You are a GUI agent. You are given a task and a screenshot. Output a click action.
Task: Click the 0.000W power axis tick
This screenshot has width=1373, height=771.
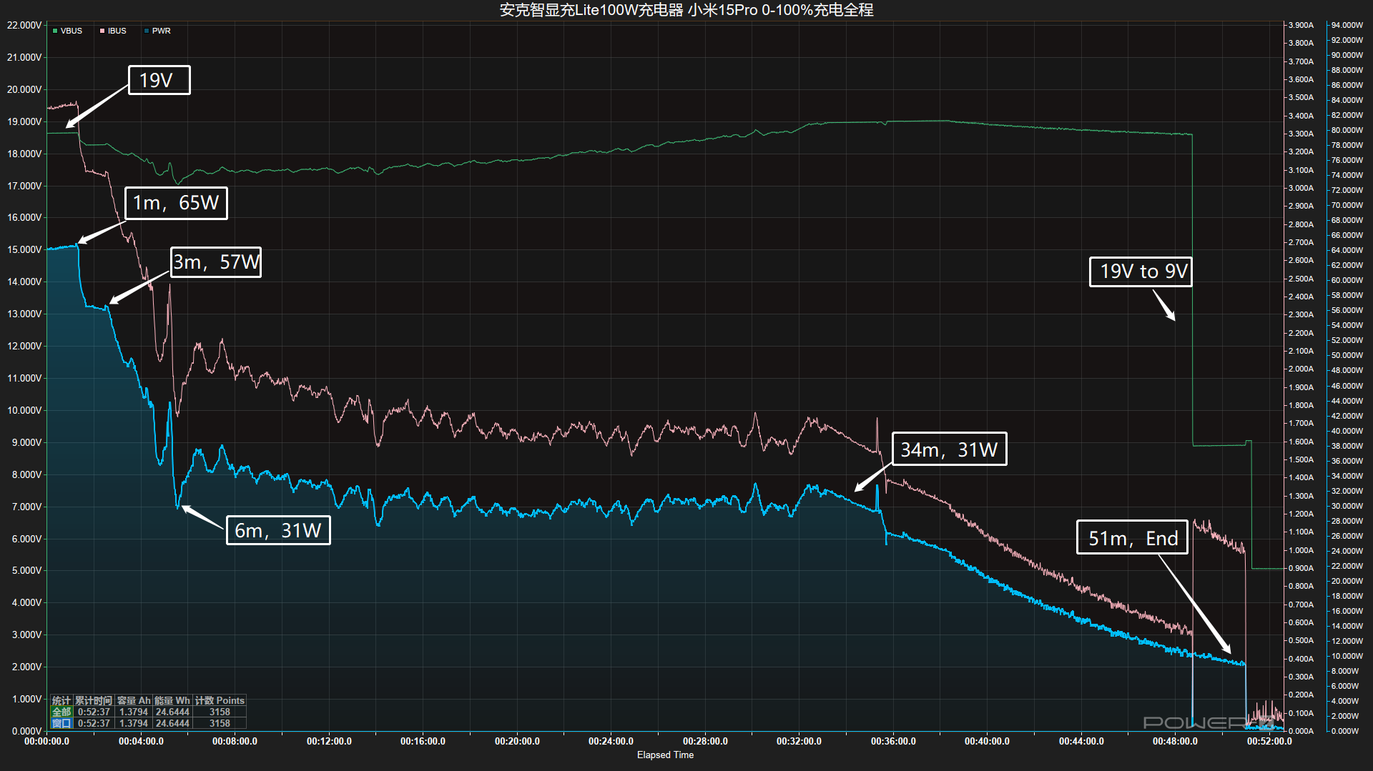tap(1345, 731)
